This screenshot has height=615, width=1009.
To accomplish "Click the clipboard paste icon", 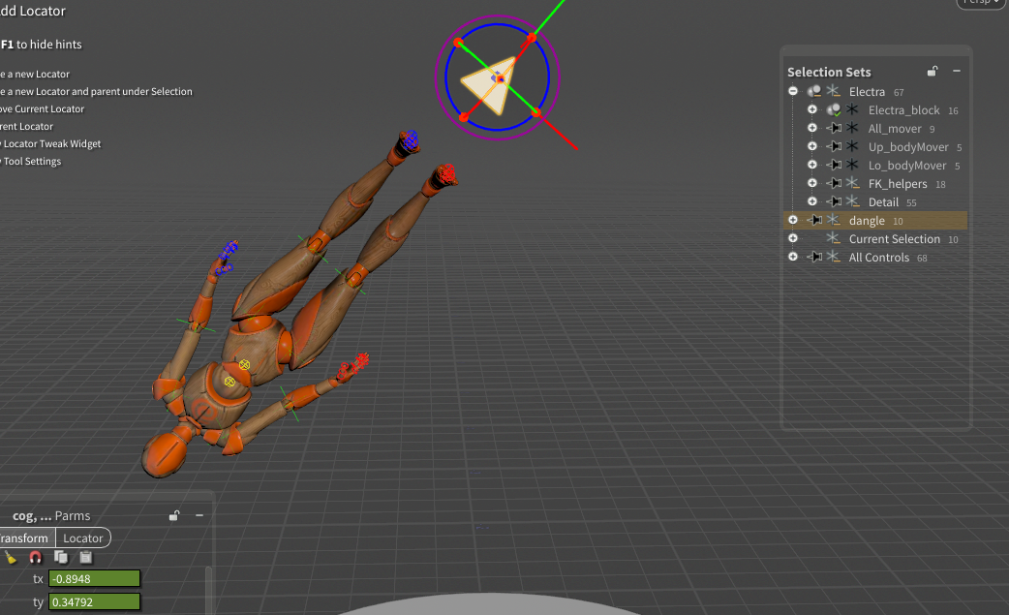I will [85, 557].
